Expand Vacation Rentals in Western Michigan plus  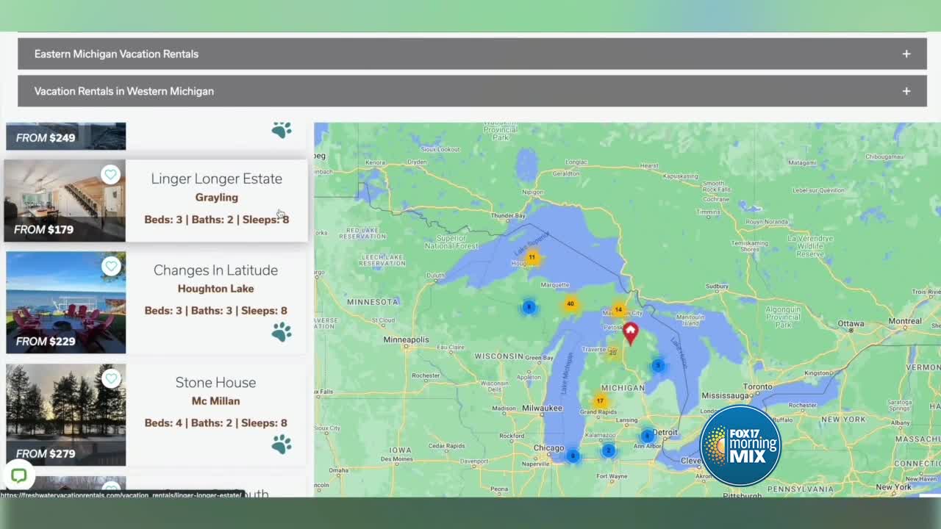click(906, 91)
